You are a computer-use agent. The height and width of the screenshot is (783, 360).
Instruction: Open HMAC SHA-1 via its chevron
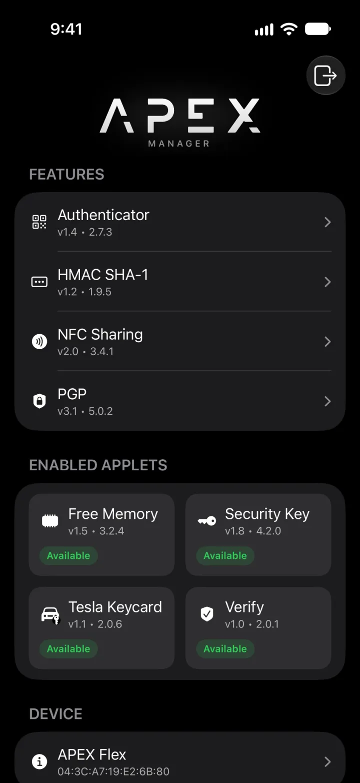click(x=327, y=282)
